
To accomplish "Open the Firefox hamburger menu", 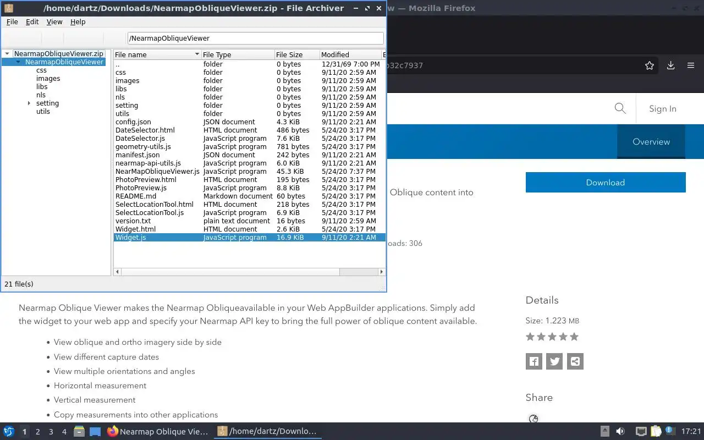I will coord(691,65).
